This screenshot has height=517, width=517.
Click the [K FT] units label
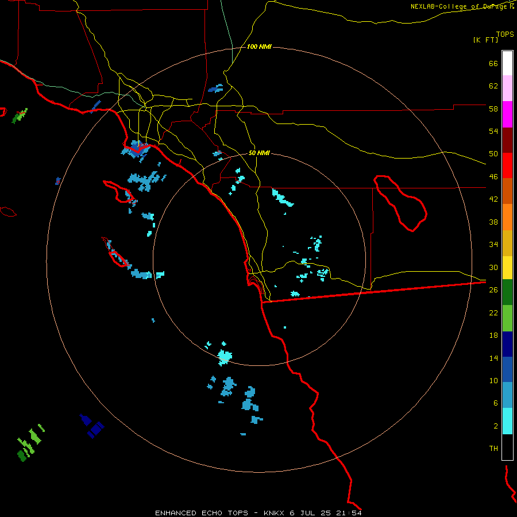[x=485, y=40]
